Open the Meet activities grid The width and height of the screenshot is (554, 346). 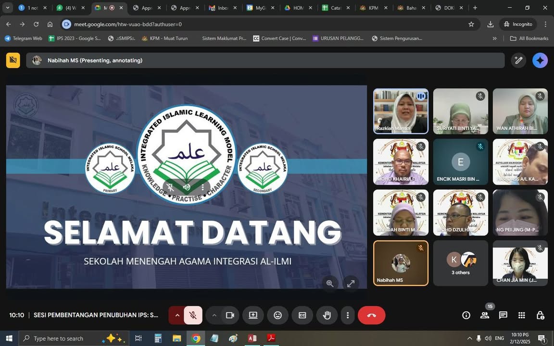[x=521, y=315]
